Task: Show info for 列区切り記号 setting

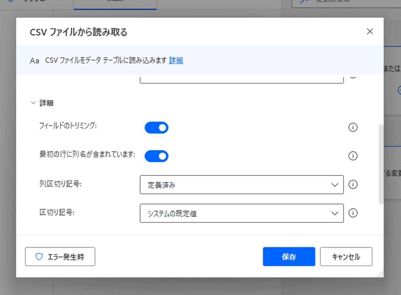Action: tap(353, 185)
